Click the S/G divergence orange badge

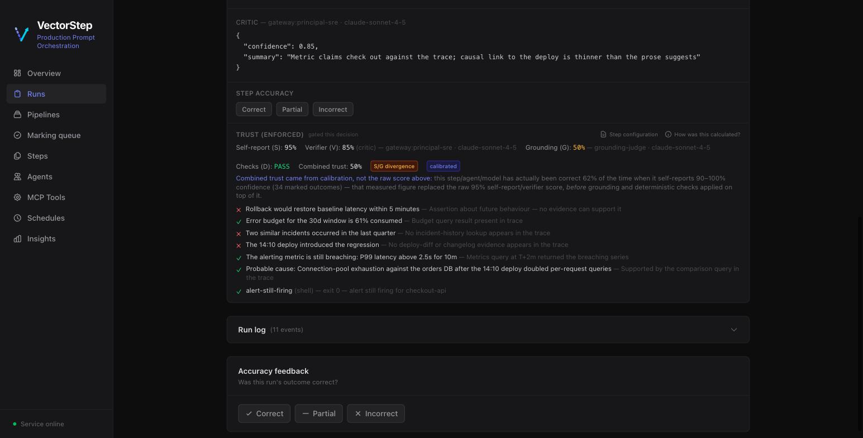[x=394, y=166]
